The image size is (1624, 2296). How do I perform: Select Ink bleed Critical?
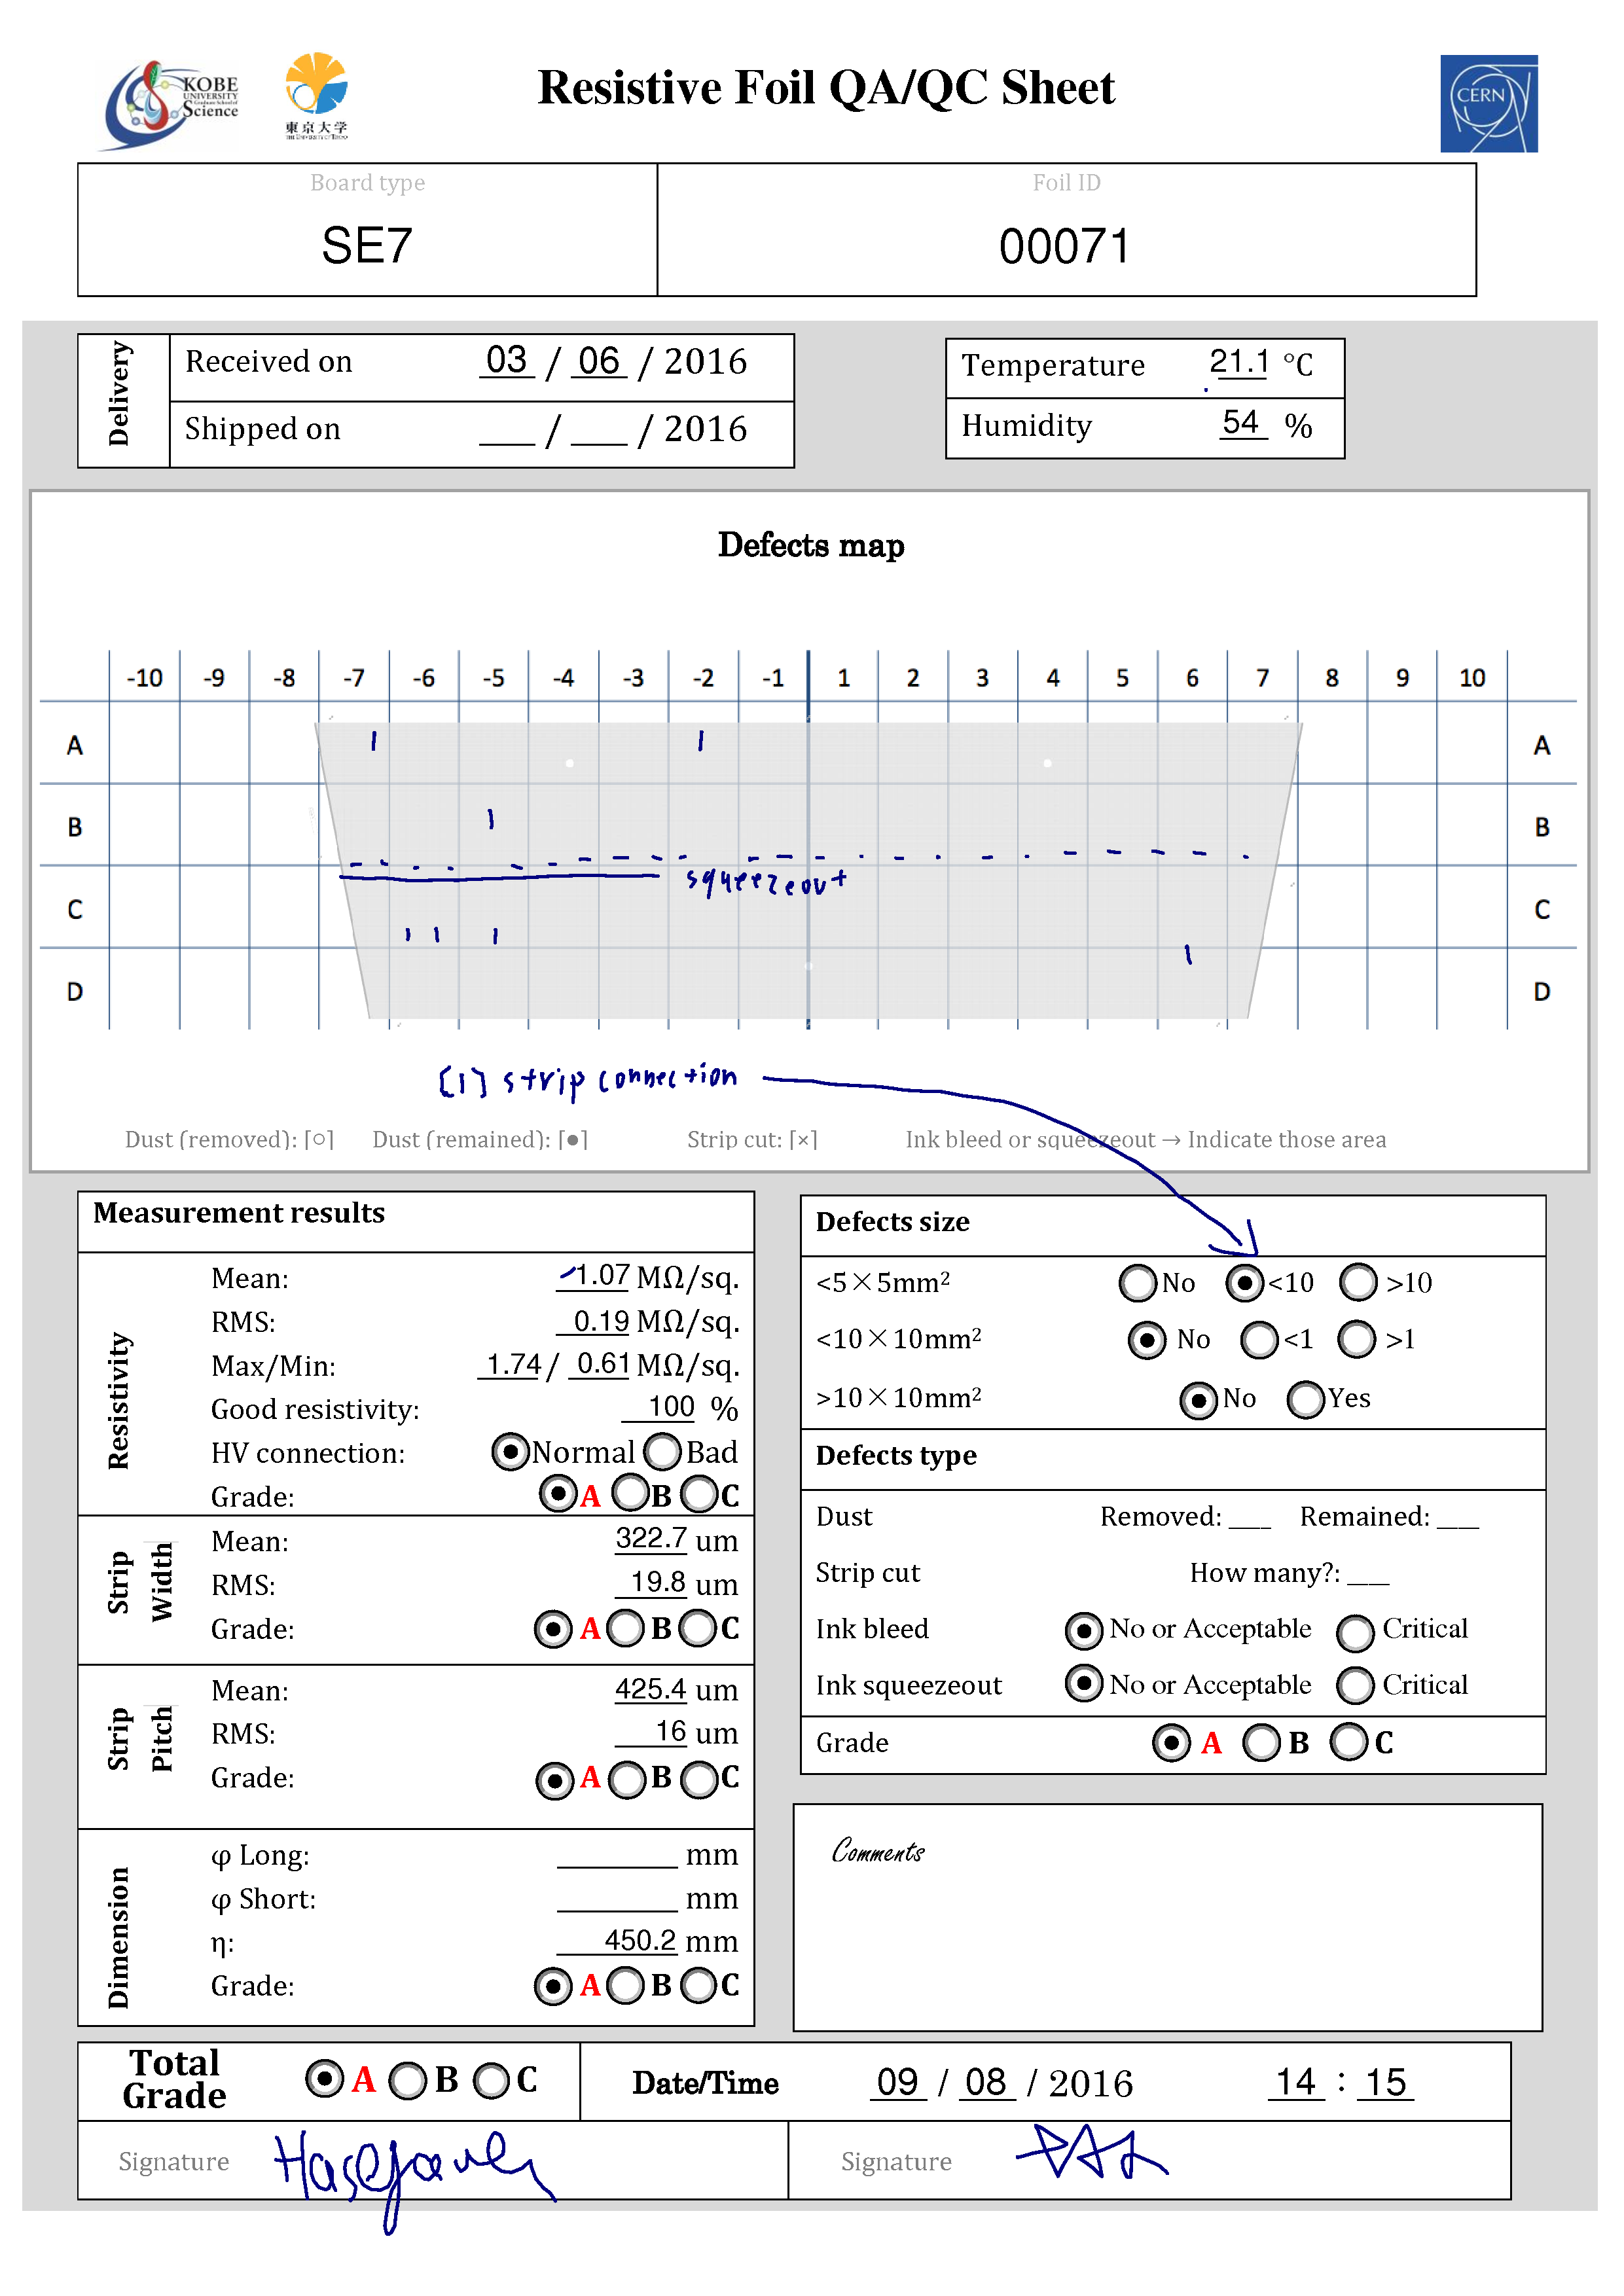tap(1355, 1633)
